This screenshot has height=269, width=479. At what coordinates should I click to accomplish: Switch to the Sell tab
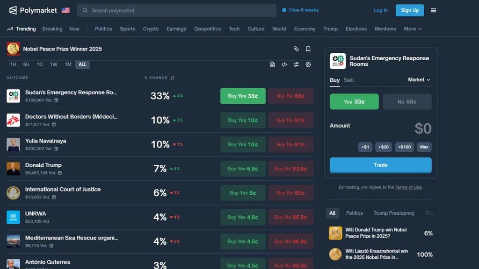349,80
